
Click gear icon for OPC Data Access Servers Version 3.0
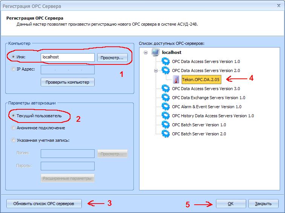[165, 89]
